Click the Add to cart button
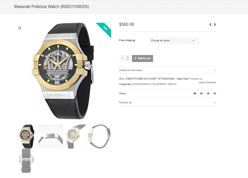This screenshot has height=178, width=248. pos(142,58)
